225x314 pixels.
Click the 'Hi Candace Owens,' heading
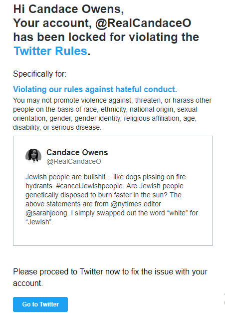point(69,9)
